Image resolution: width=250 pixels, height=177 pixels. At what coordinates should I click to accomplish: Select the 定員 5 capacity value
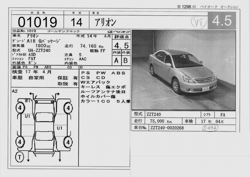[x=73, y=55]
